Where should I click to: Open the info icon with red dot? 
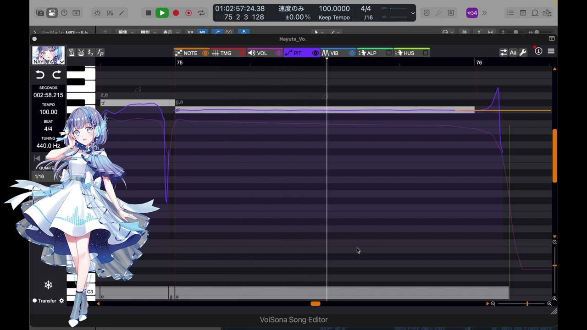(x=538, y=51)
